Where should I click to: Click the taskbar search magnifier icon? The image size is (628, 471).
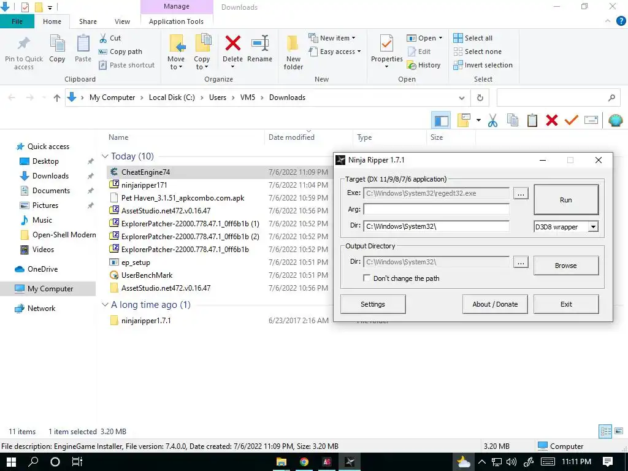[33, 462]
